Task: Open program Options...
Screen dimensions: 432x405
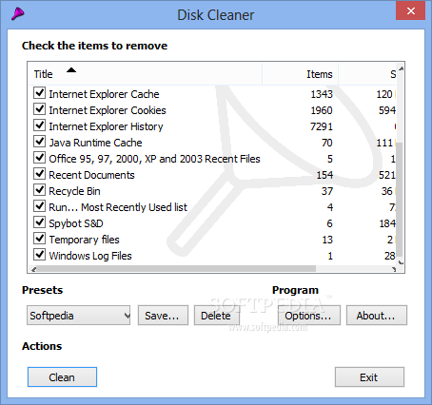Action: pyautogui.click(x=309, y=316)
